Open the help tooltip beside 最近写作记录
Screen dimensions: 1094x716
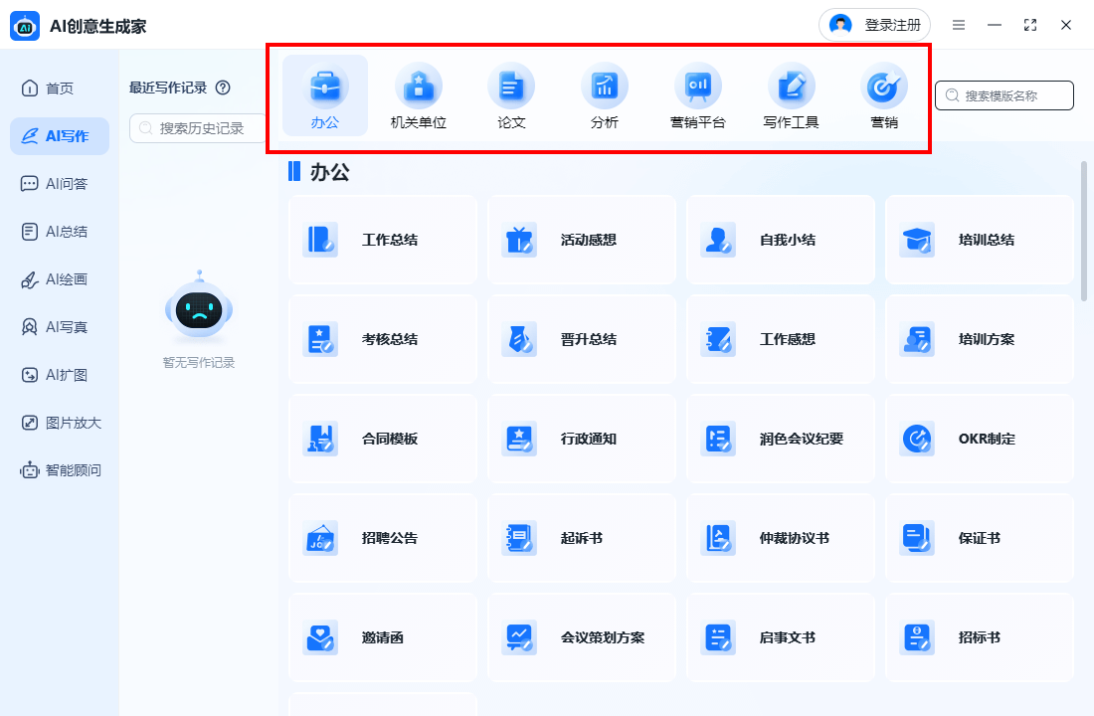[x=221, y=88]
